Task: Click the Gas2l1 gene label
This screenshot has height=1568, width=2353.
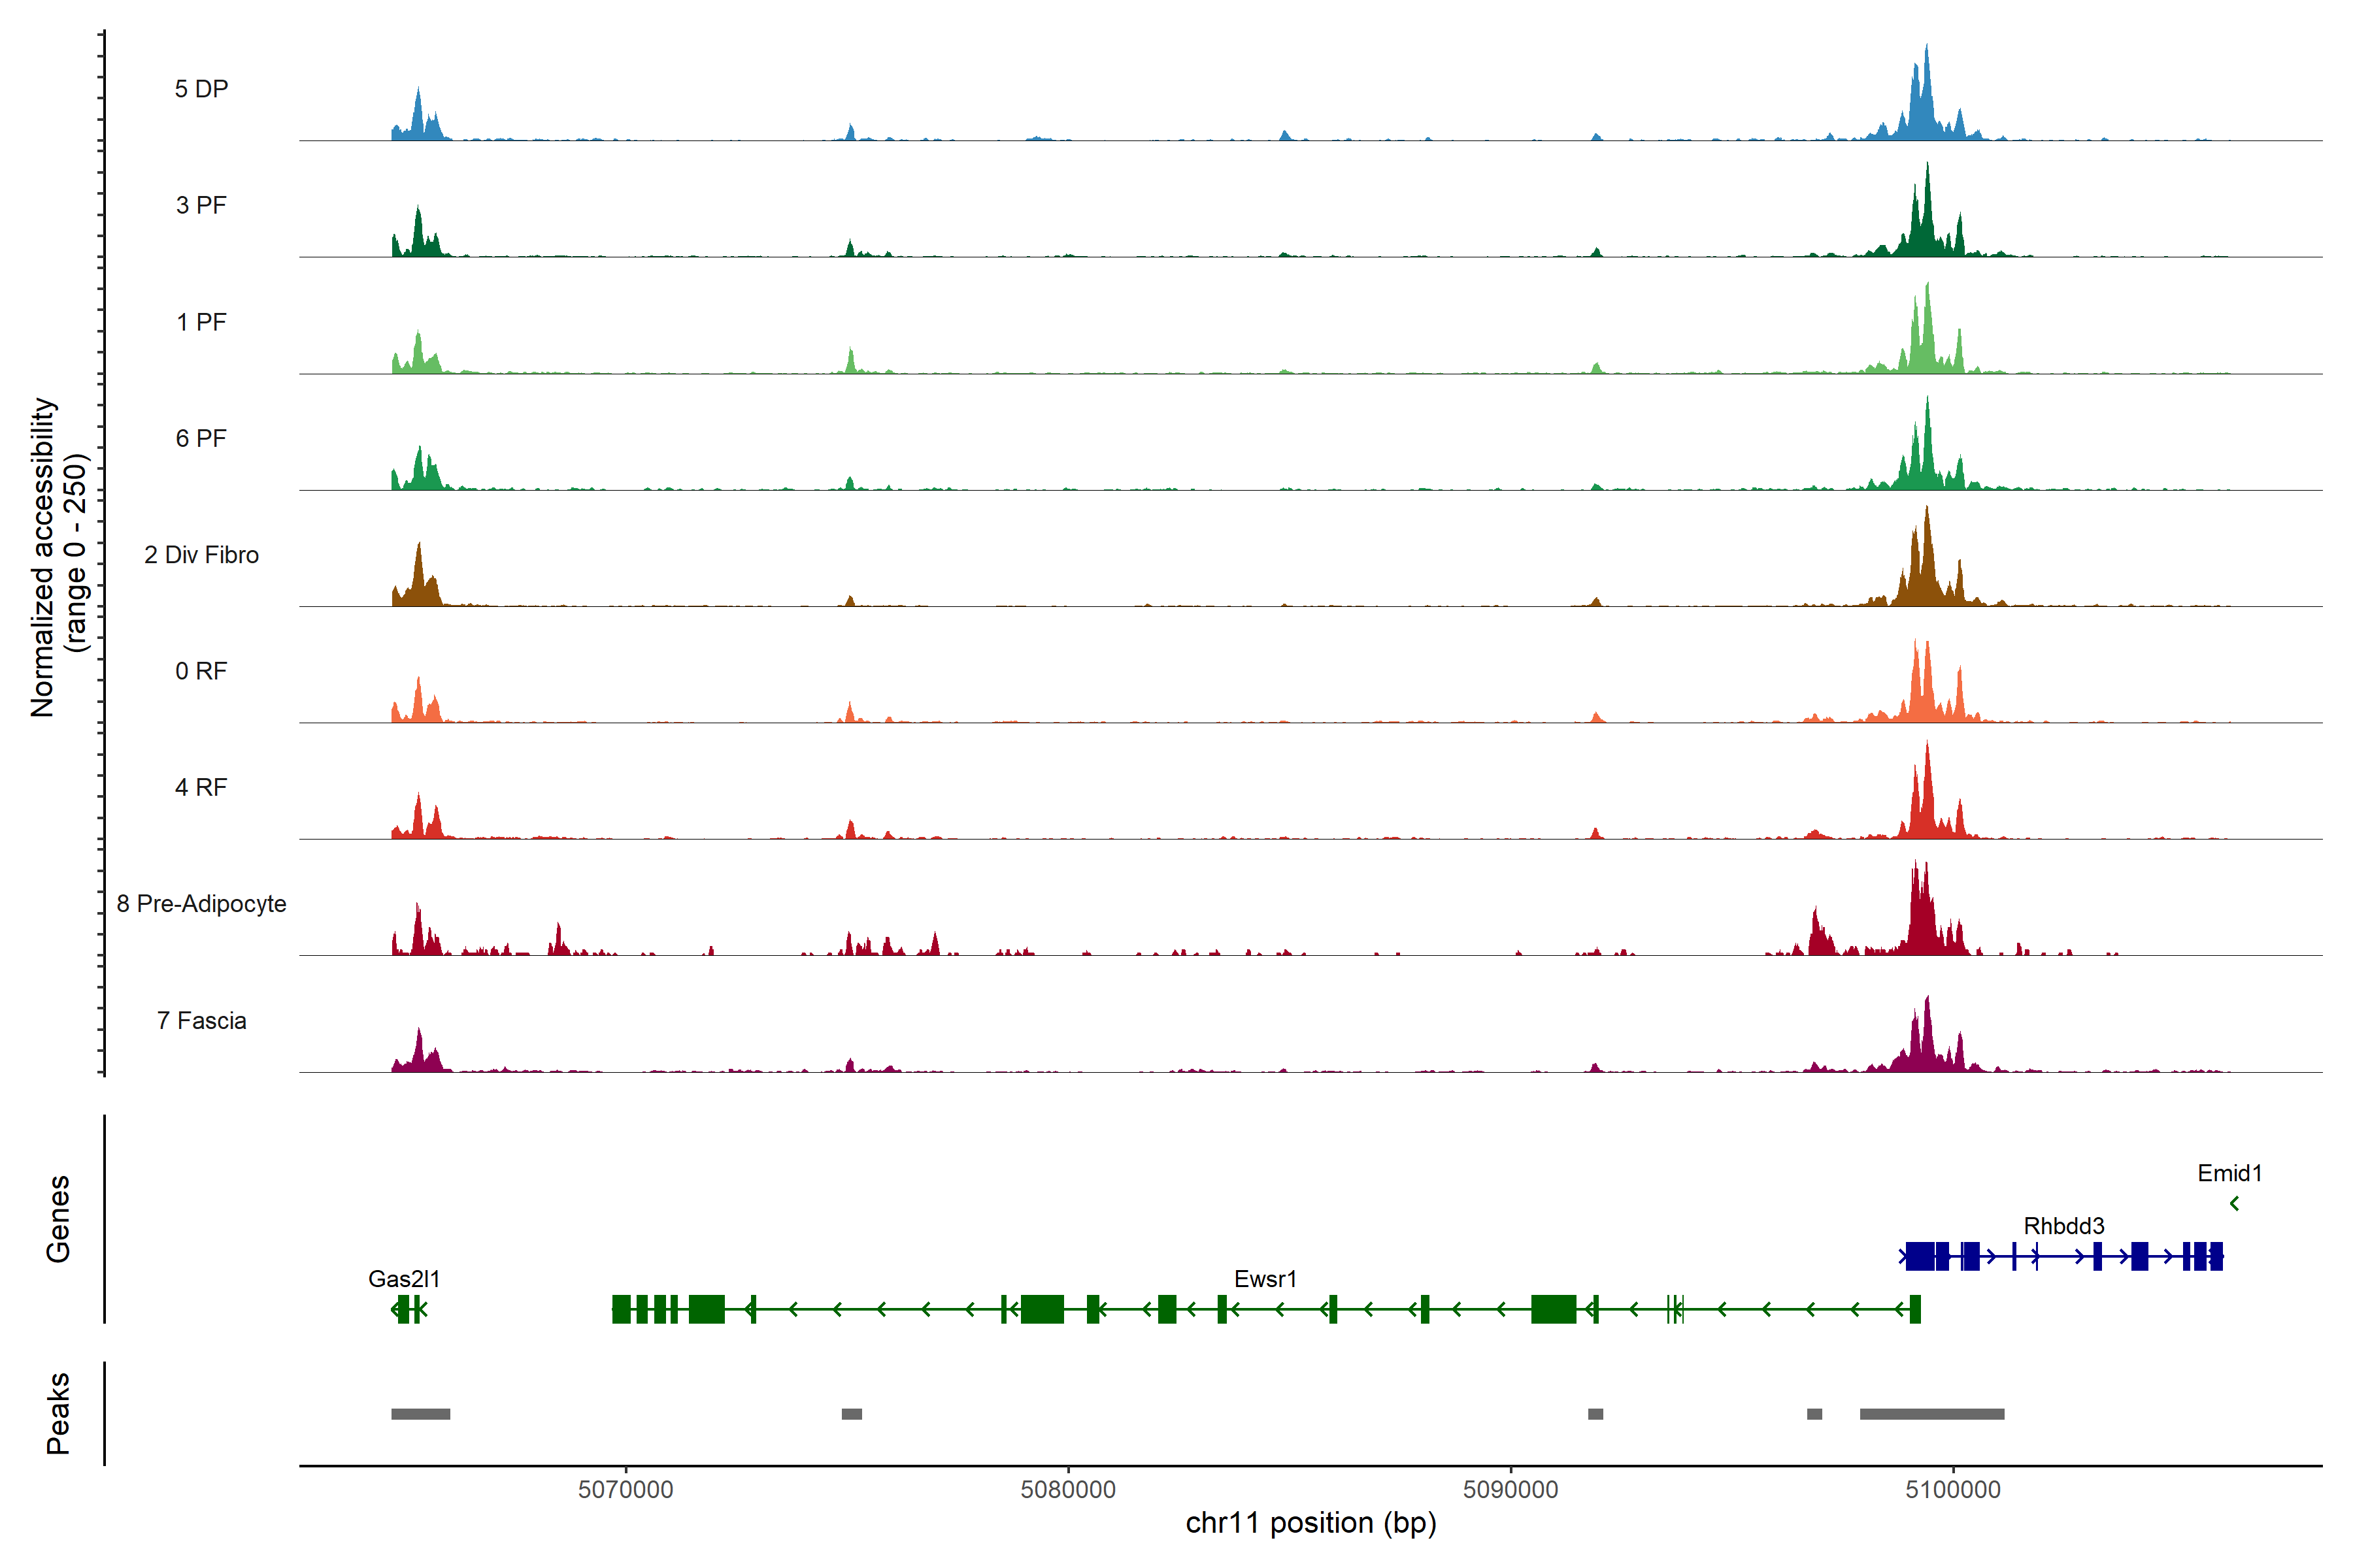Action: tap(403, 1278)
